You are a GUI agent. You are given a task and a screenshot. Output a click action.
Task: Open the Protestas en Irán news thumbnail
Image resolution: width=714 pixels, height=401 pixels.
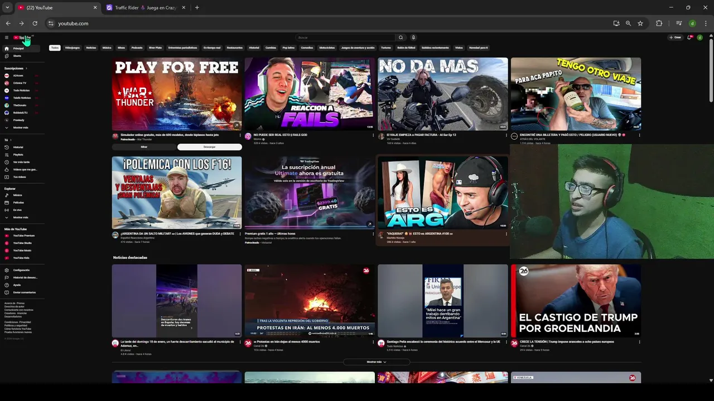(x=310, y=301)
